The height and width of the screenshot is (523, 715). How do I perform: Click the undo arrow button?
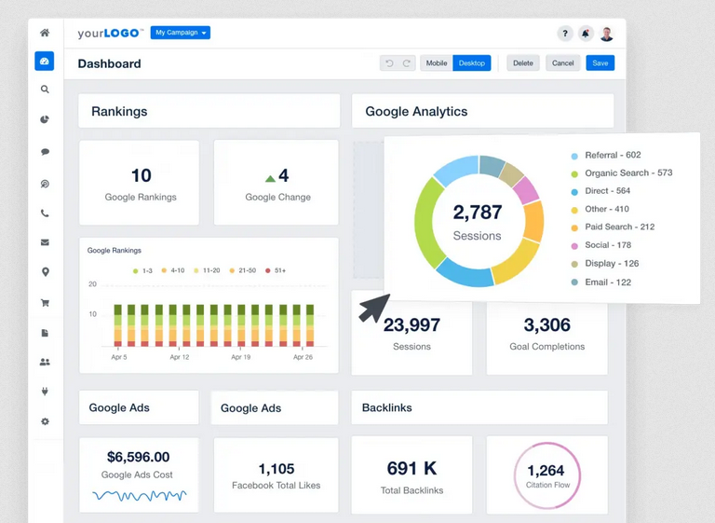point(390,63)
